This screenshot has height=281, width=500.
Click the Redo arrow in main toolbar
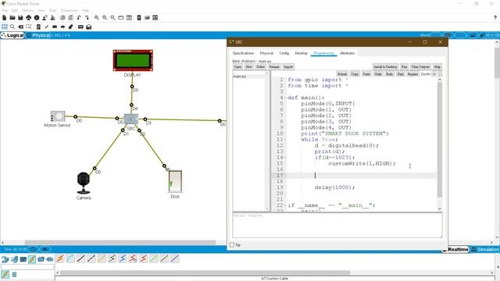(87, 18)
